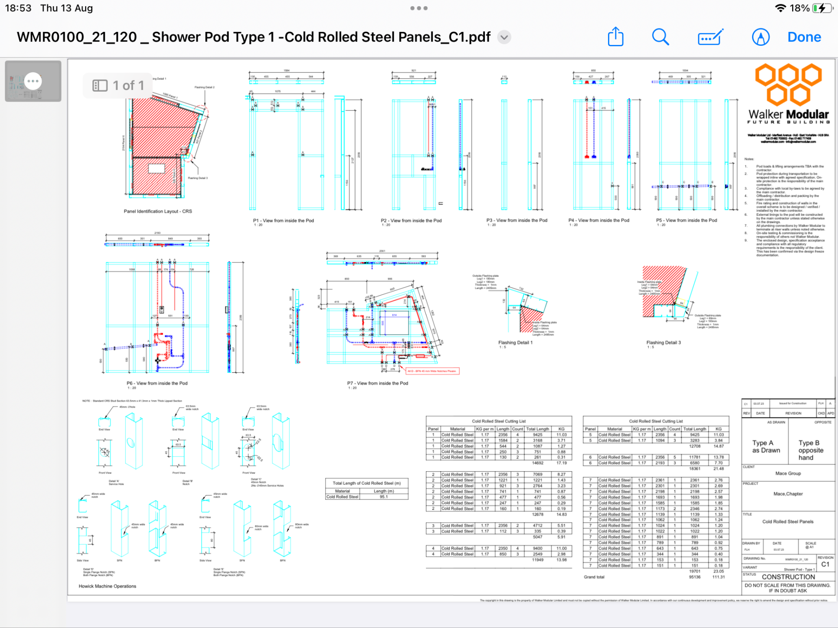Tap 'P5 - View from inside the Pod' label
This screenshot has width=838, height=628.
(687, 220)
